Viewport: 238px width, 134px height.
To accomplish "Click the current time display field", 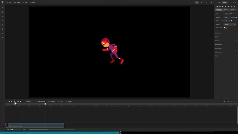I will (x=28, y=101).
